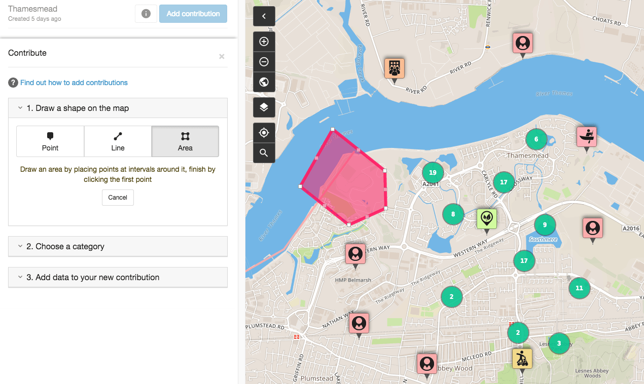Open the map search tool

264,153
